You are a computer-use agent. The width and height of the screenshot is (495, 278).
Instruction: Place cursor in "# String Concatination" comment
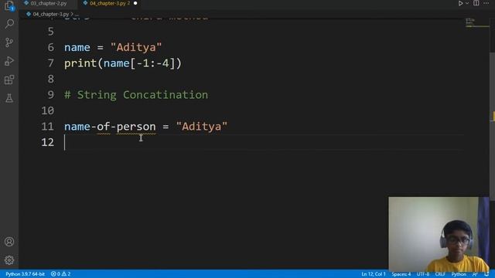click(136, 95)
